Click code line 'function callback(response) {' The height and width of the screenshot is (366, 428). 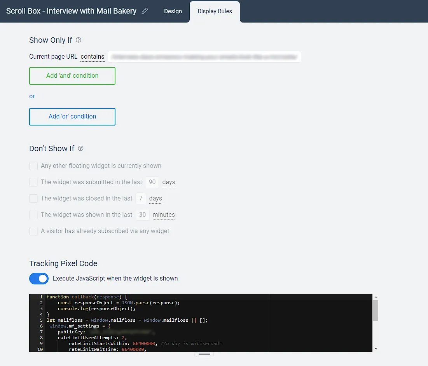87,297
